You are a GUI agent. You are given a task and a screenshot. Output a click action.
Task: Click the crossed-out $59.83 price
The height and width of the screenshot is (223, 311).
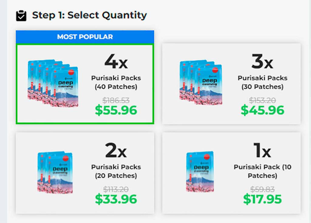[262, 189]
